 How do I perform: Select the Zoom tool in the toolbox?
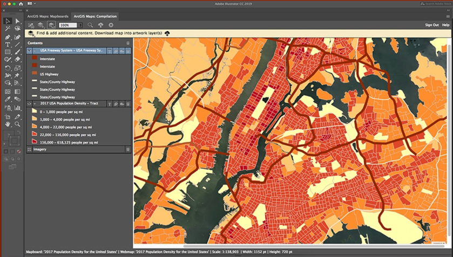(x=17, y=124)
